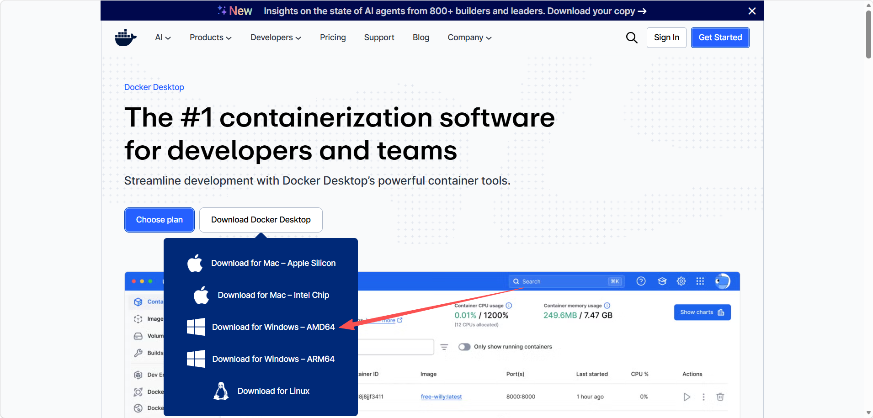873x418 pixels.
Task: Click the Apple logo beside Apple Silicon download
Action: click(x=195, y=263)
